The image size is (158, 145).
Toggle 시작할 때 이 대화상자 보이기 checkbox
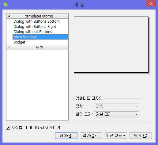tap(8, 128)
